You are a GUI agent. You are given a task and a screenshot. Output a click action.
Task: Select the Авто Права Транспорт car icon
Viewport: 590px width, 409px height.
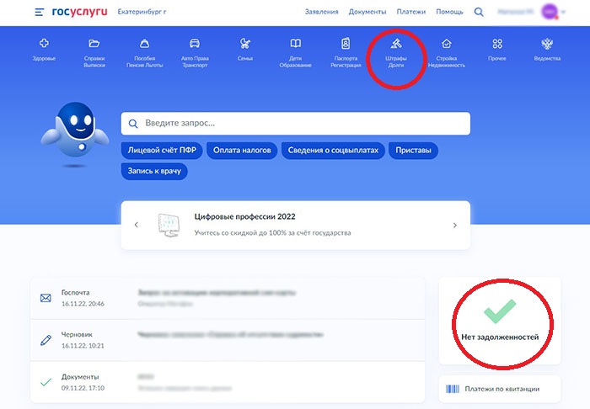click(x=195, y=44)
